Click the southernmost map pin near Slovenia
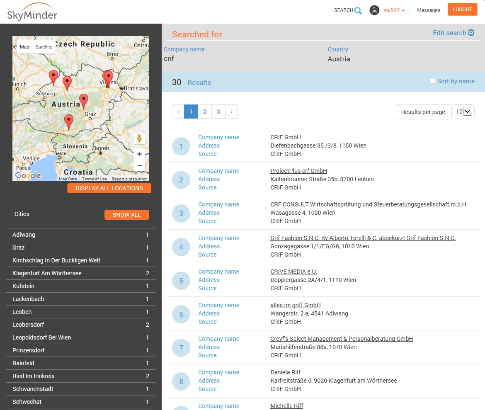Image resolution: width=485 pixels, height=410 pixels. (x=69, y=122)
